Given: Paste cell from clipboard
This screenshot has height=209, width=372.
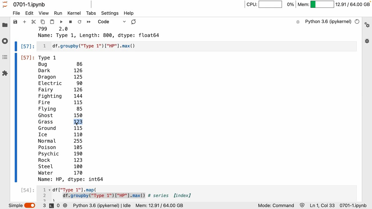Looking at the screenshot, I should 52,22.
